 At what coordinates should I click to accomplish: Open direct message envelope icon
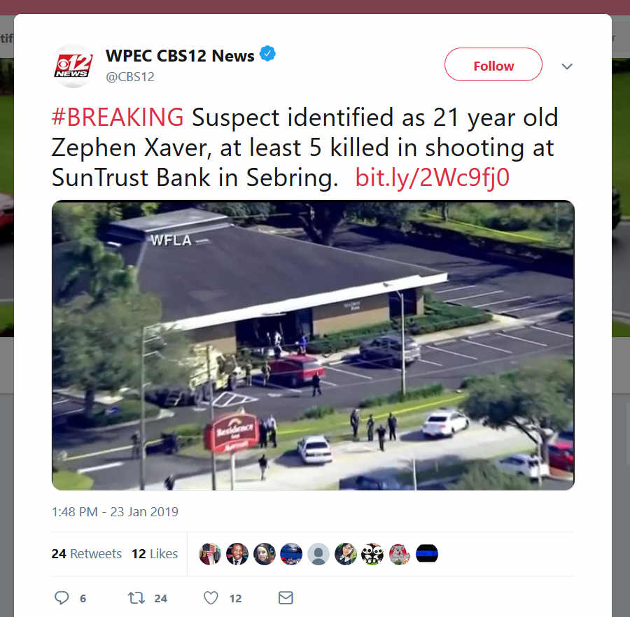(286, 597)
